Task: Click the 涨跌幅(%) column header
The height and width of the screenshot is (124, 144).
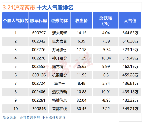Action: 106,20
